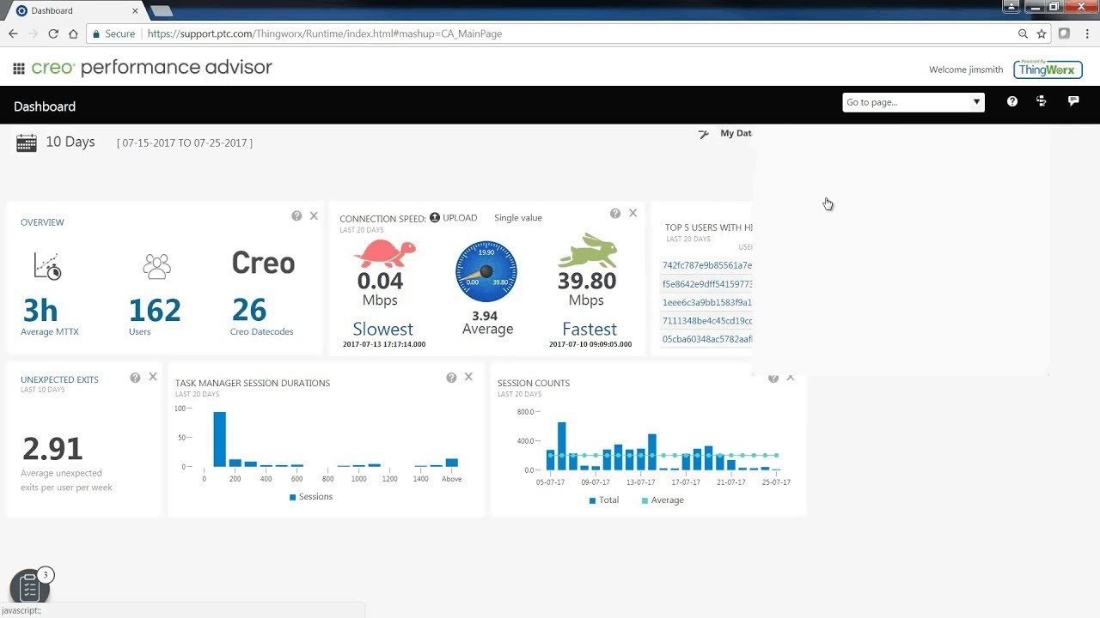This screenshot has height=618, width=1100.
Task: Click the Welcome jimsmith user text
Action: tap(966, 70)
